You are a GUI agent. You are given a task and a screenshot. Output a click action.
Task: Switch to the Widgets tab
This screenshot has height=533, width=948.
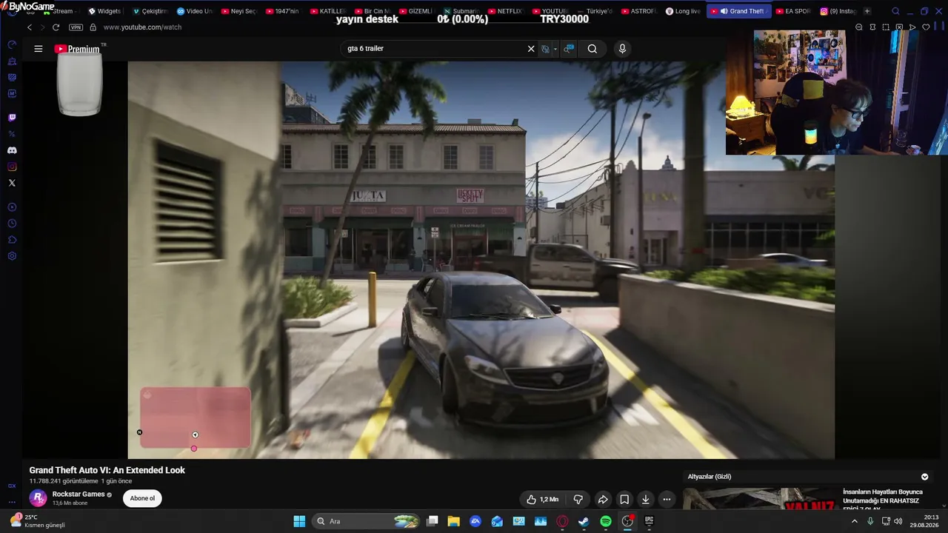[x=104, y=11]
